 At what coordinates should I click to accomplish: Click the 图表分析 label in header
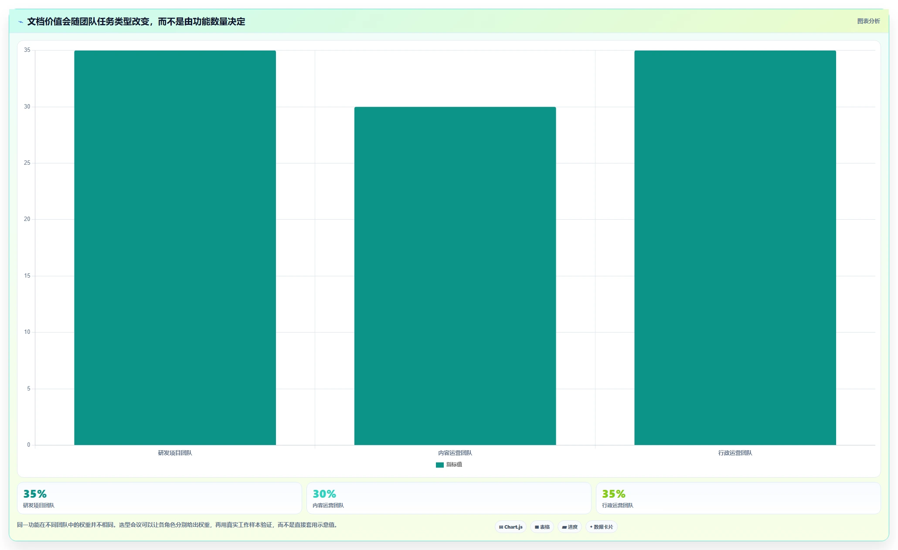click(x=868, y=21)
